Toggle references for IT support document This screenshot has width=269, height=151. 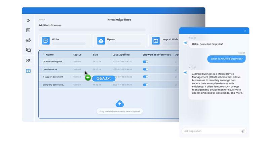(145, 77)
